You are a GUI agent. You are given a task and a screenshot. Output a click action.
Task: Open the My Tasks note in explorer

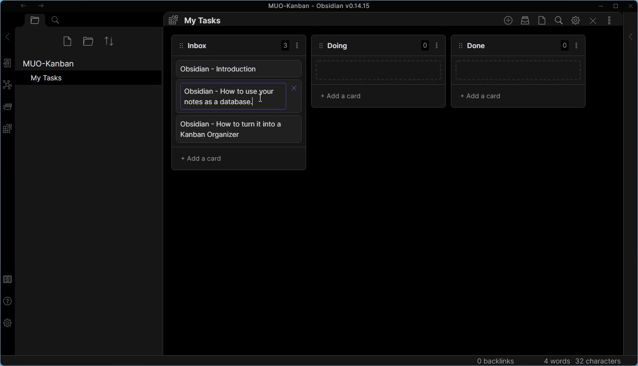pyautogui.click(x=88, y=78)
